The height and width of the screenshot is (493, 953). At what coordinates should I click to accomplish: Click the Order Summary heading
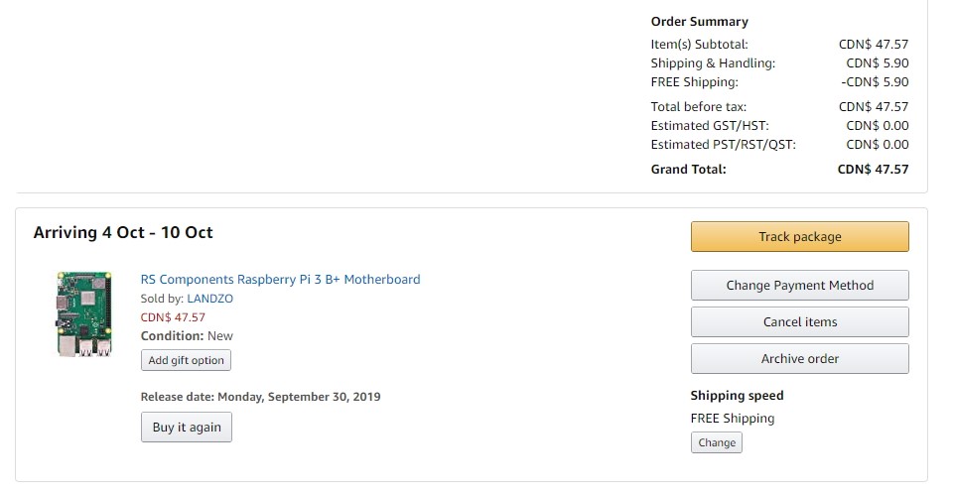coord(699,22)
